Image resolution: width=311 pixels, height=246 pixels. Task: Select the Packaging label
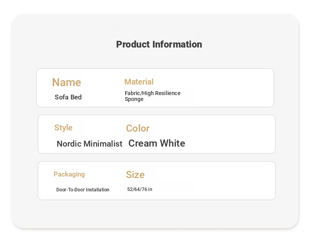[69, 174]
